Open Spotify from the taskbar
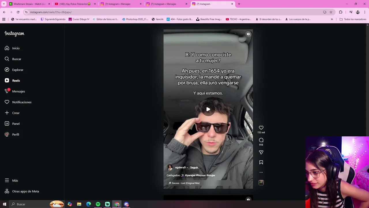Screen dimensions: 369x208 coord(98,204)
